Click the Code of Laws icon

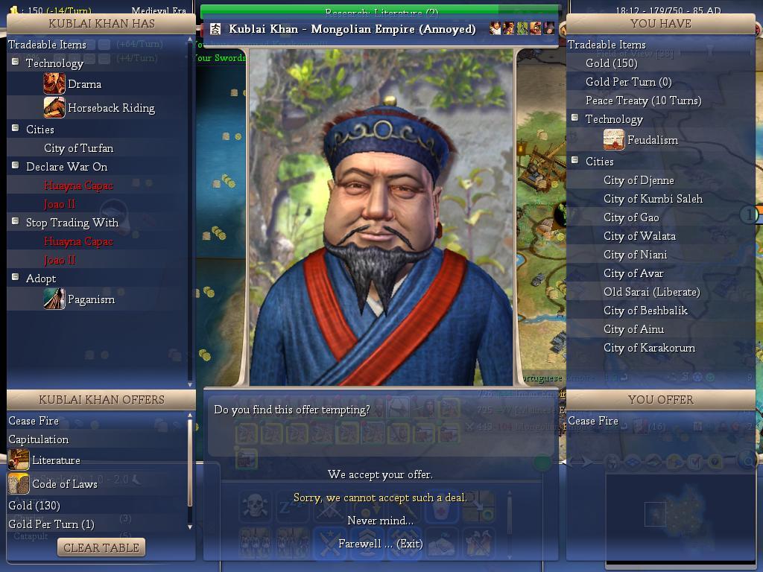pyautogui.click(x=19, y=483)
